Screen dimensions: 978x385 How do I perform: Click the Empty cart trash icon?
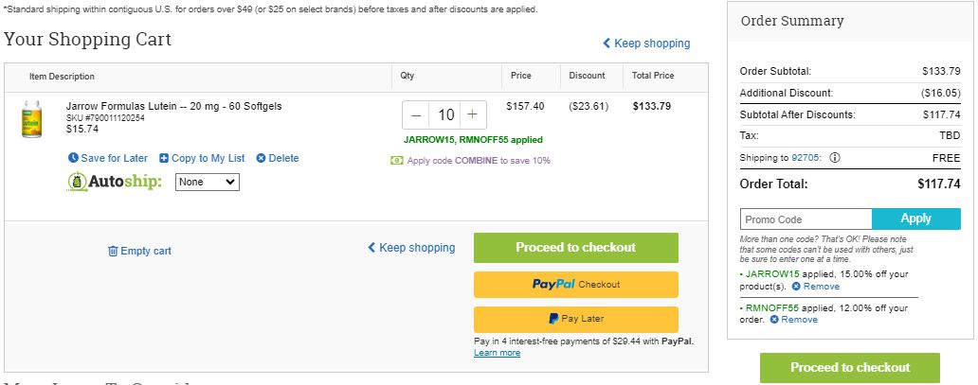pyautogui.click(x=113, y=251)
